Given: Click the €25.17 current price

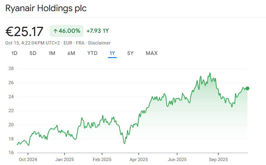Looking at the screenshot, I should 24,31.
